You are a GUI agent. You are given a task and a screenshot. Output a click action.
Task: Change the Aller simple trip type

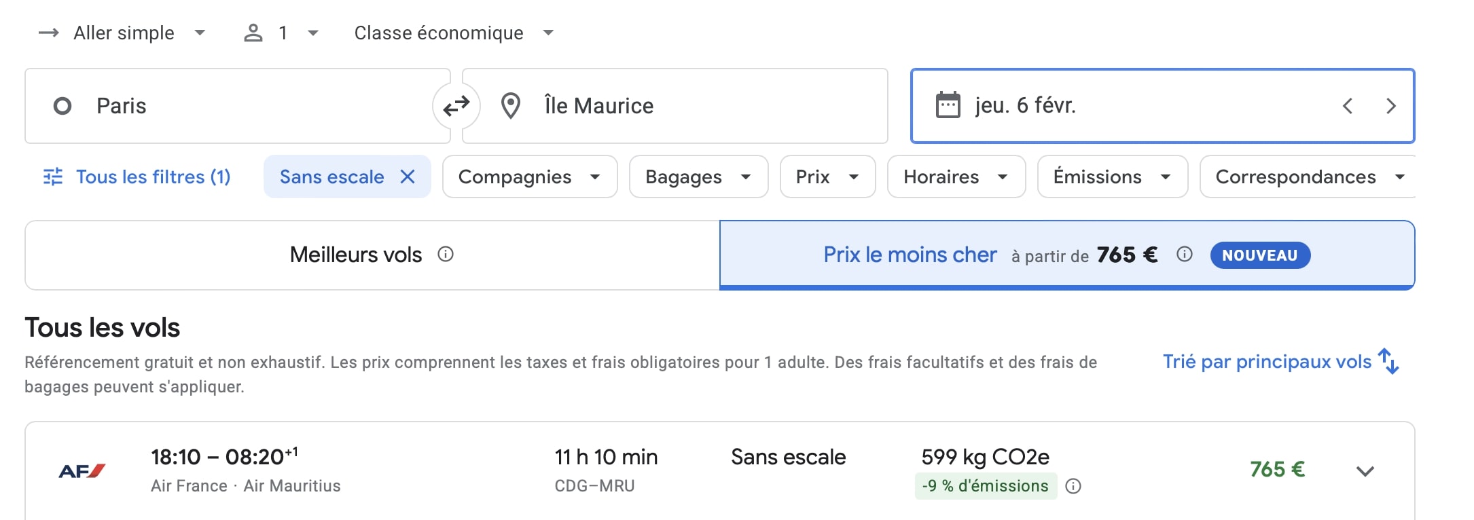click(x=122, y=33)
